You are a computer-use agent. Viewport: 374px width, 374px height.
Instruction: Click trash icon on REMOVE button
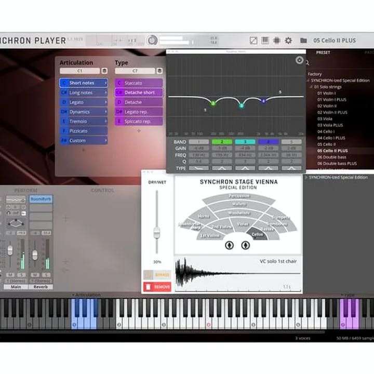click(x=149, y=287)
